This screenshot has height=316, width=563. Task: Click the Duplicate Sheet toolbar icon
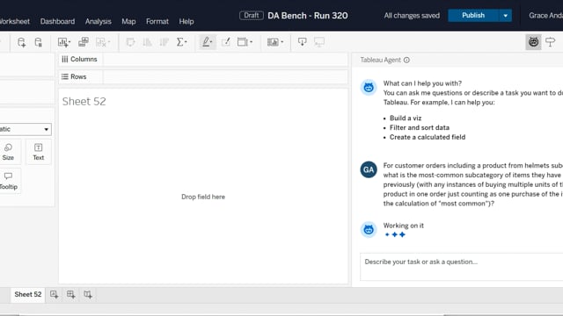coord(84,42)
